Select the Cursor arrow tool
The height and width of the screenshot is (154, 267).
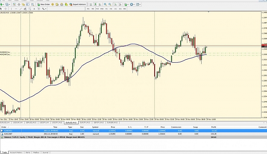pyautogui.click(x=1, y=9)
